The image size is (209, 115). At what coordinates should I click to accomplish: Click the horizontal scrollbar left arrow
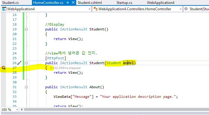click(x=21, y=110)
